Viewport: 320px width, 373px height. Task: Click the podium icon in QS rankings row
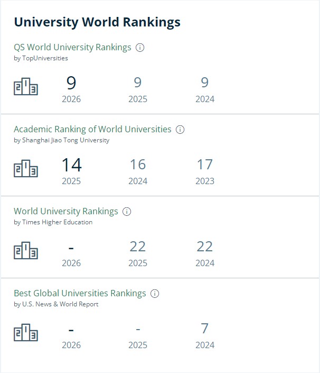click(x=26, y=87)
